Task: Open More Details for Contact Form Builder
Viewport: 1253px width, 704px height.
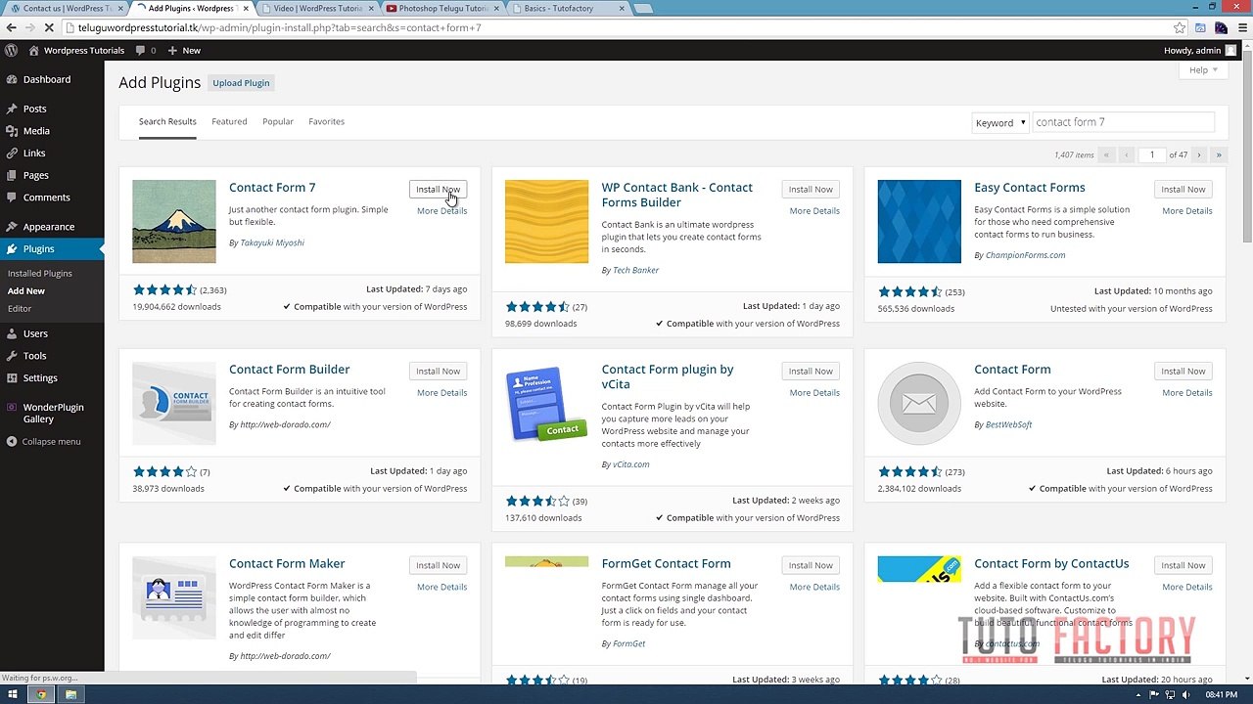Action: pos(441,393)
